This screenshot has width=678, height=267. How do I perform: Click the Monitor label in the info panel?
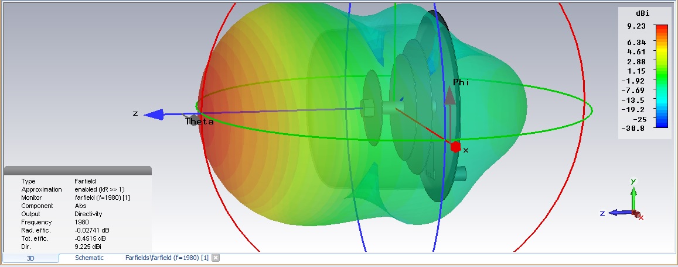coord(32,197)
